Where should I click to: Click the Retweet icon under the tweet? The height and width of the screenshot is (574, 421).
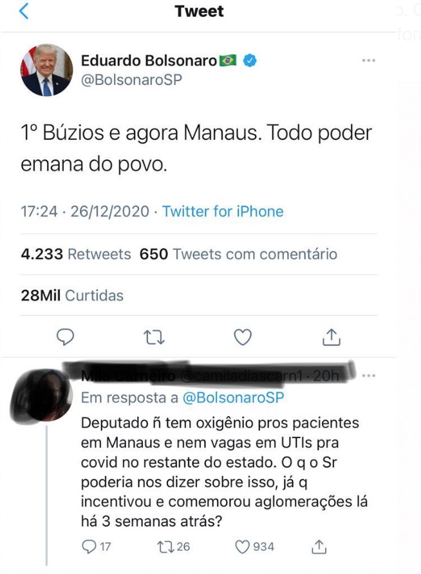pyautogui.click(x=153, y=336)
